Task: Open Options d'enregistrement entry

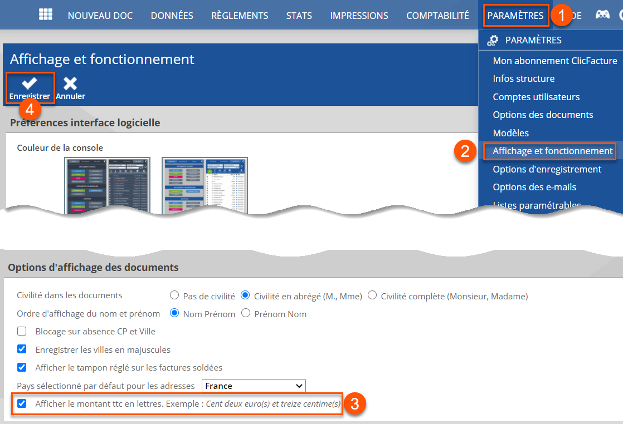Action: pyautogui.click(x=547, y=169)
